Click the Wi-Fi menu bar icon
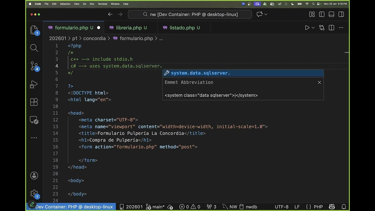The width and height of the screenshot is (375, 211). coord(307,4)
